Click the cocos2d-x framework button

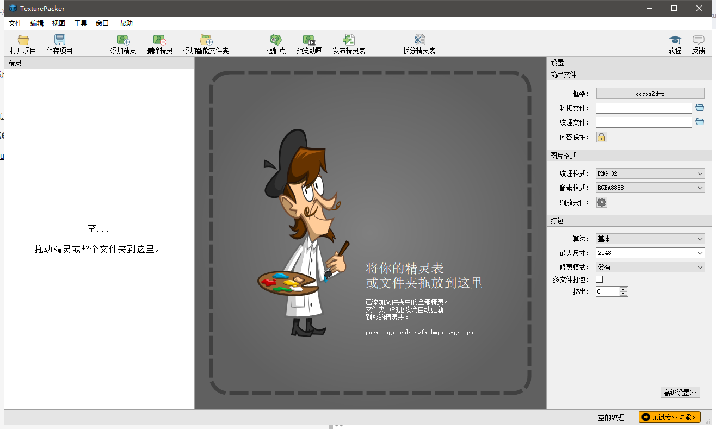click(650, 94)
